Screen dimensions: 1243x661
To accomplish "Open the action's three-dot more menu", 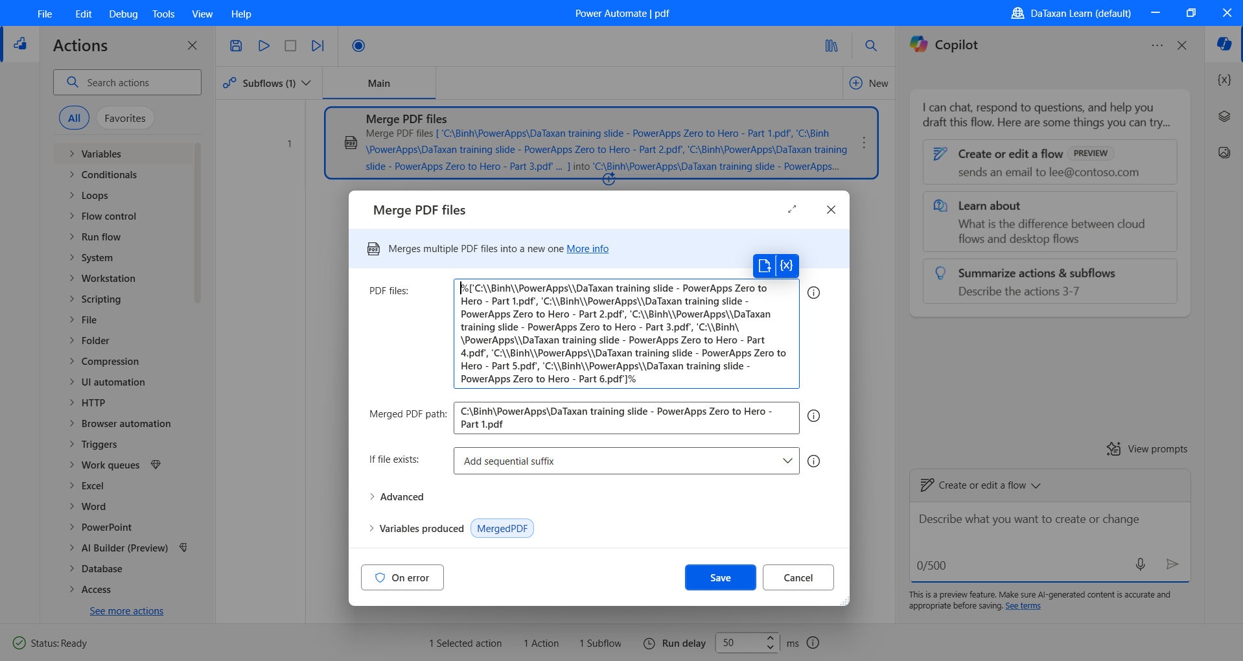I will 864,143.
